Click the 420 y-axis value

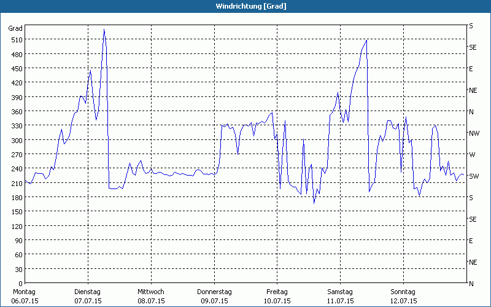tap(17, 83)
